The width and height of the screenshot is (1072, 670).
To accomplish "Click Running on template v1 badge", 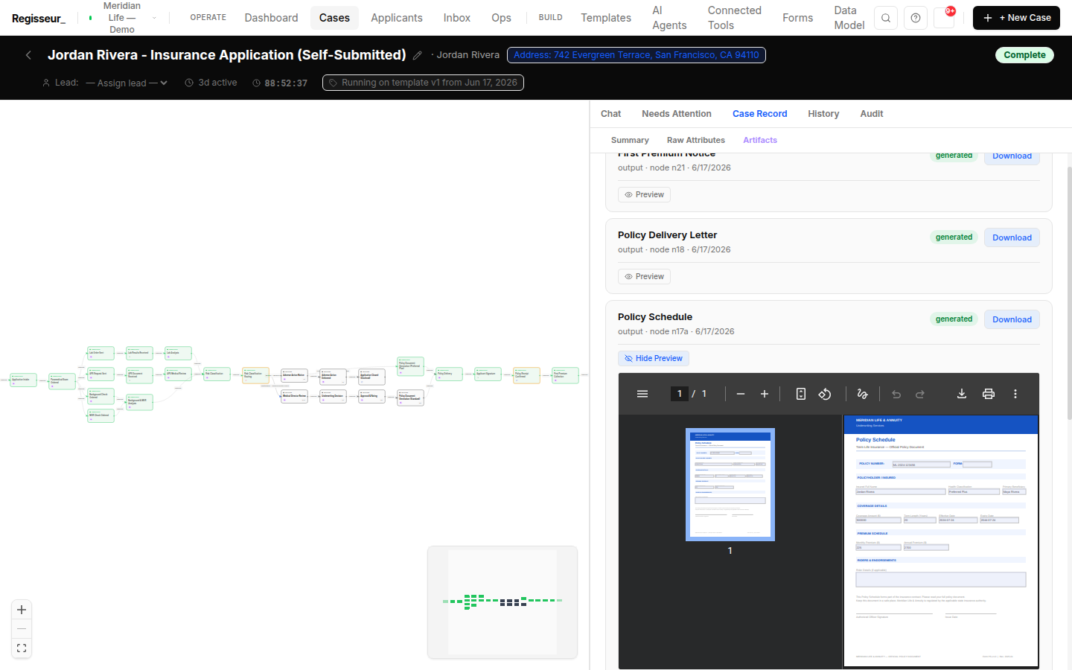I will [423, 83].
